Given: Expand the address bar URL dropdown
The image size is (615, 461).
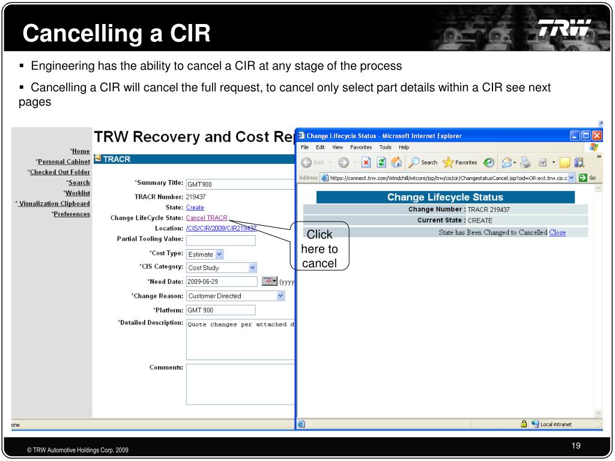Looking at the screenshot, I should (x=571, y=178).
